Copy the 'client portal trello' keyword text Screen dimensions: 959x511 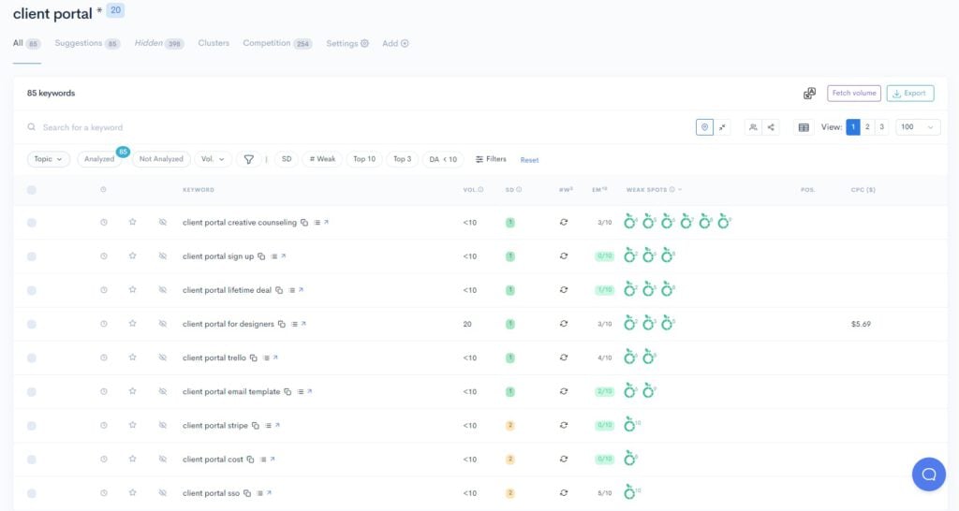pyautogui.click(x=254, y=358)
